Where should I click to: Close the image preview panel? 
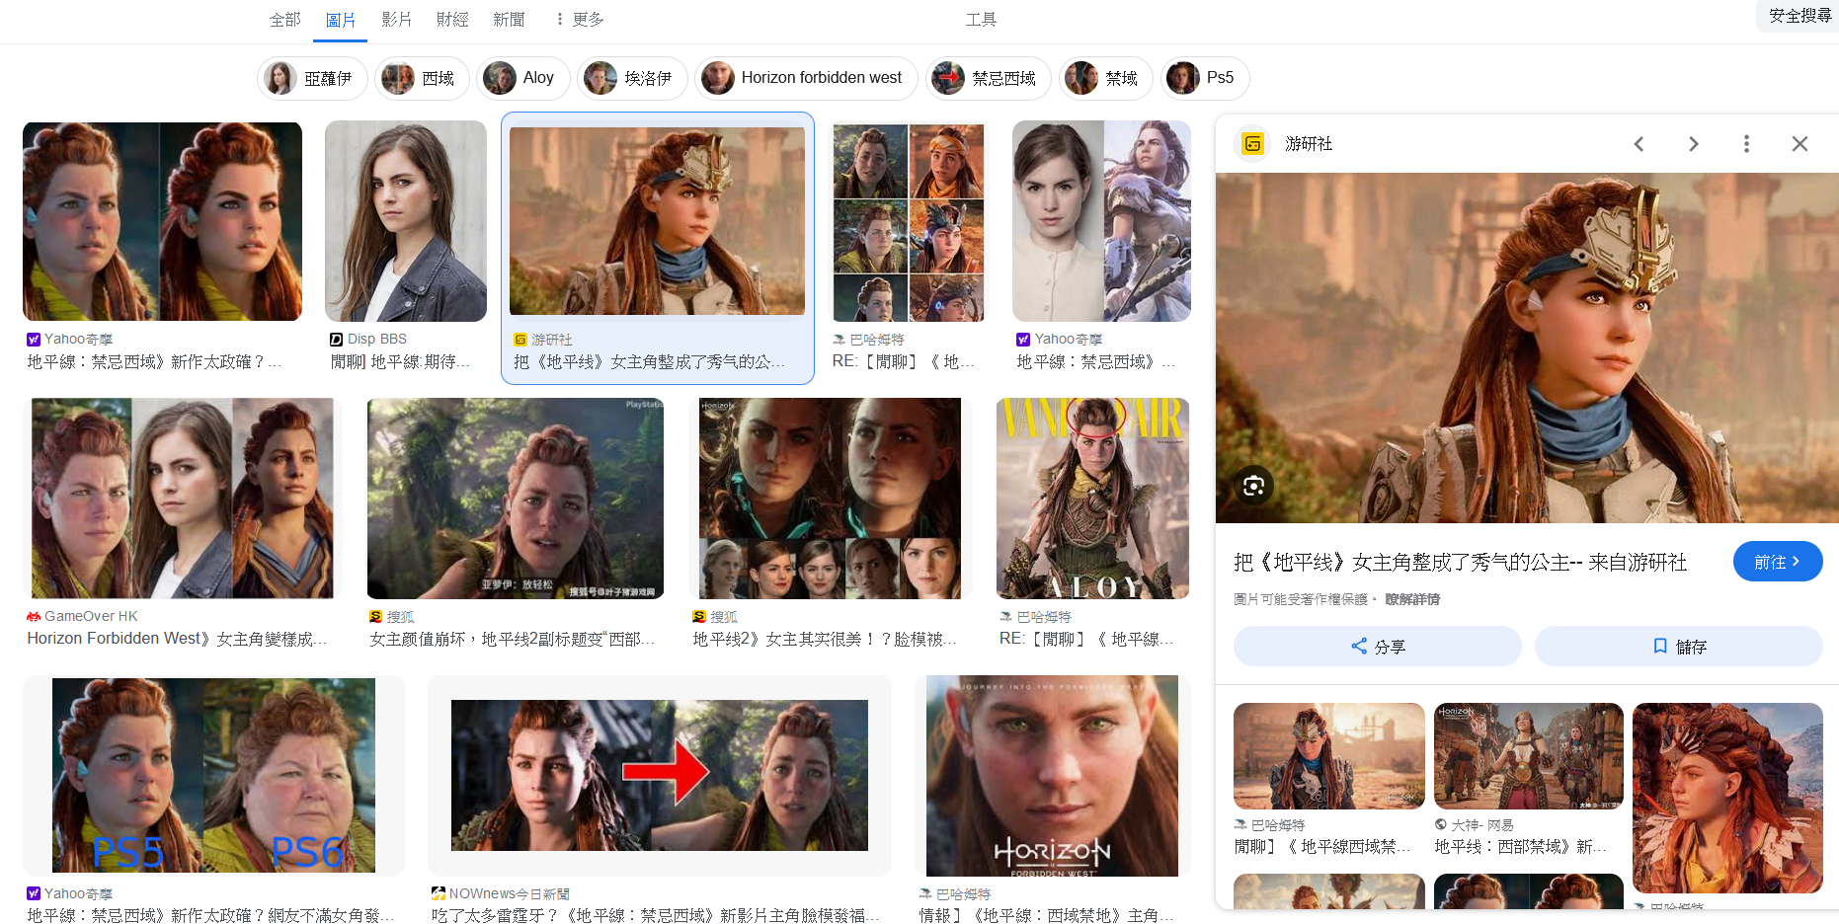pos(1799,144)
